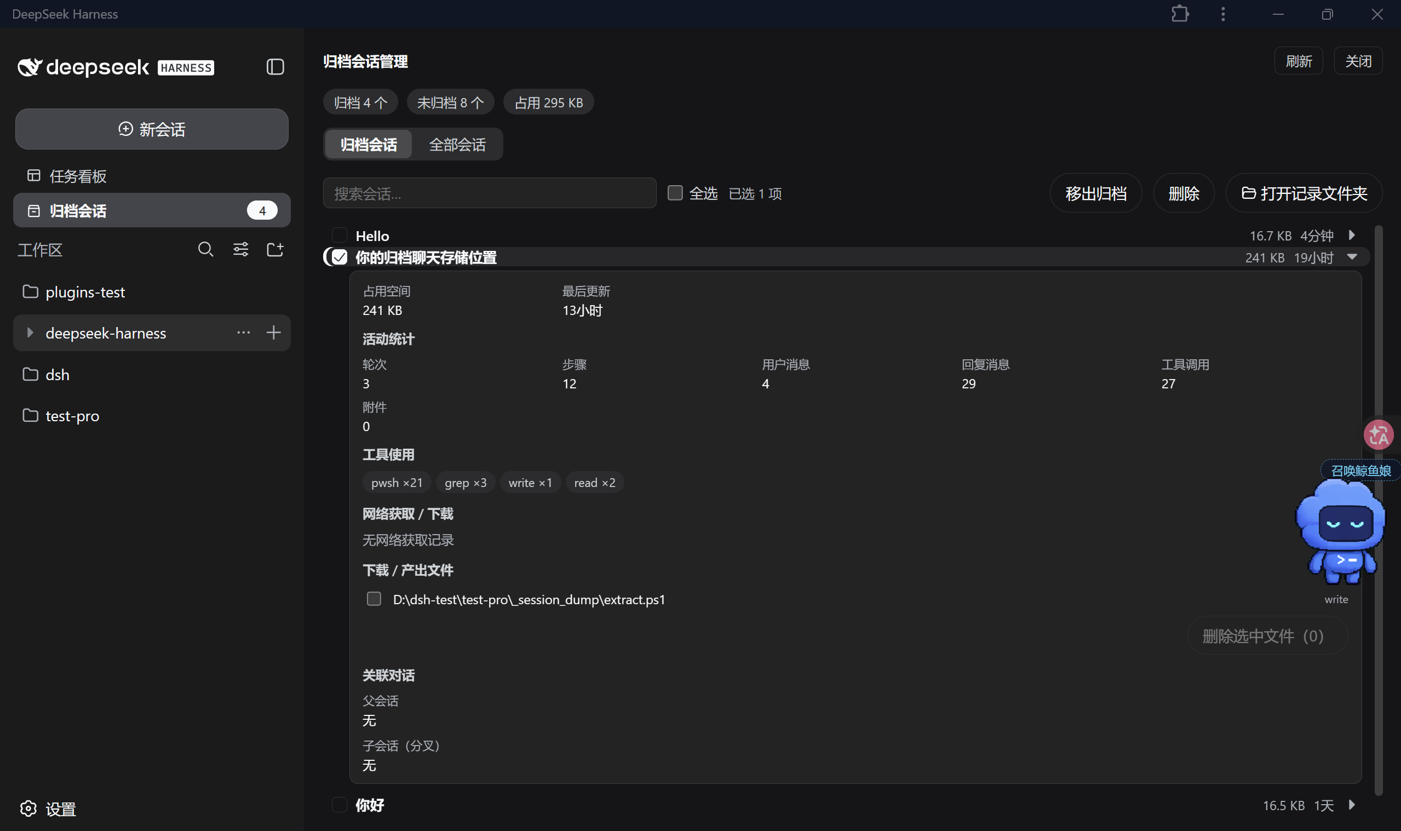
Task: Add a session to deepseek-harness with plus
Action: (x=274, y=333)
